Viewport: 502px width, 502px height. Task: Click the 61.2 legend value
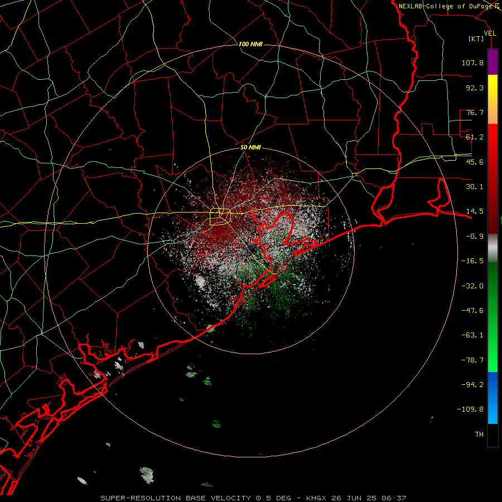(475, 137)
